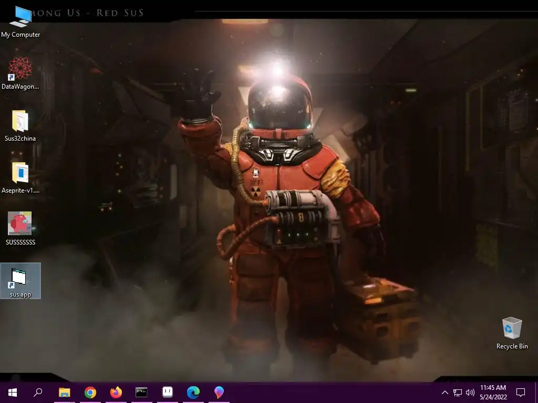538x403 pixels.
Task: Open the taskbar search magnifier
Action: pos(38,393)
